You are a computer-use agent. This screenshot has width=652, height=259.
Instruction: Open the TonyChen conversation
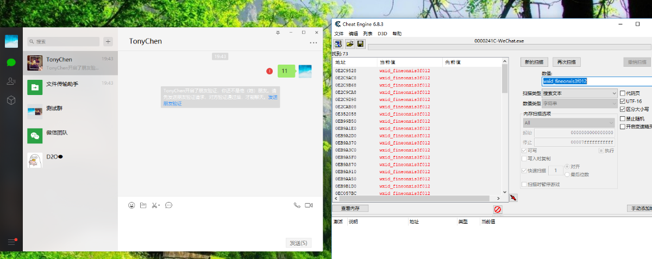coord(70,63)
